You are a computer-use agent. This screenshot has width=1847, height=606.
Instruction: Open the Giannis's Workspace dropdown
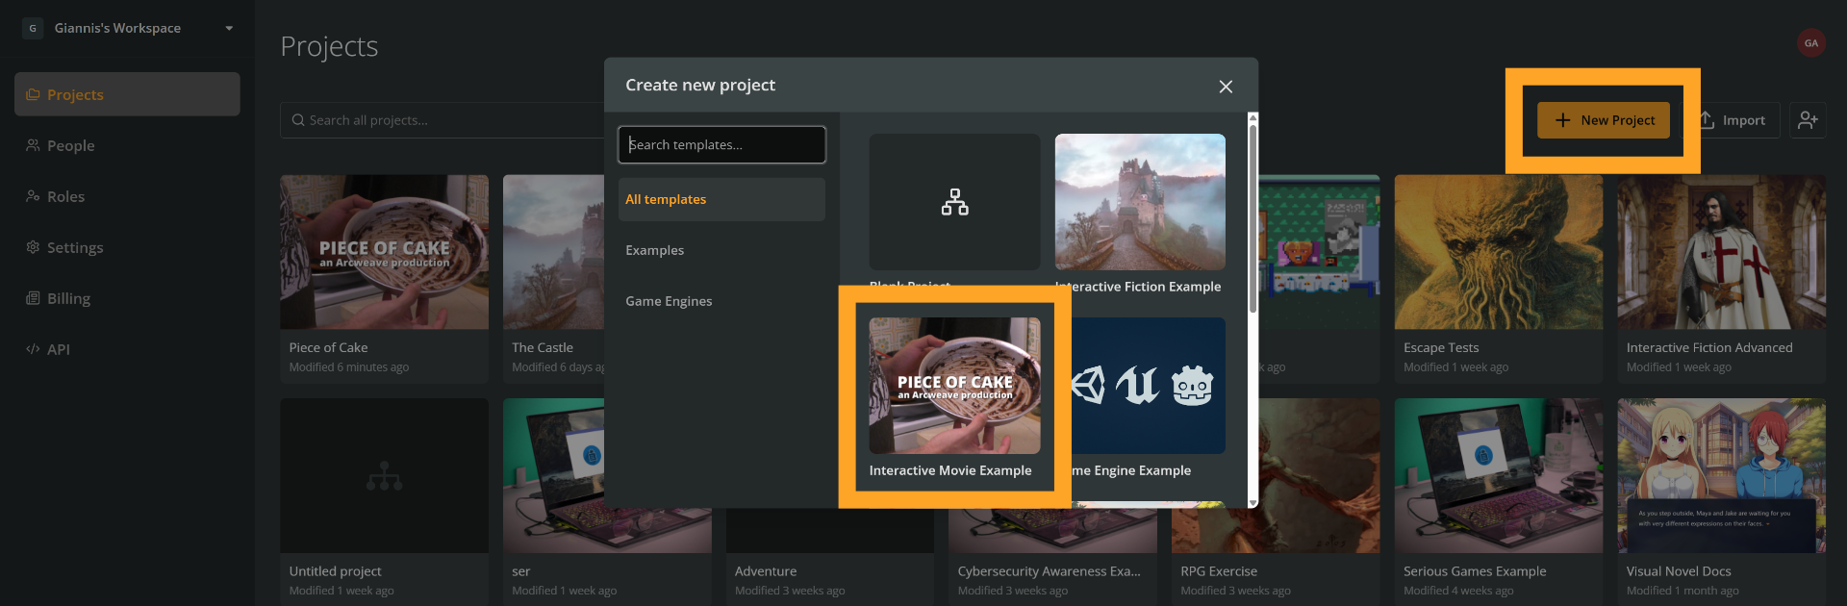click(x=128, y=28)
